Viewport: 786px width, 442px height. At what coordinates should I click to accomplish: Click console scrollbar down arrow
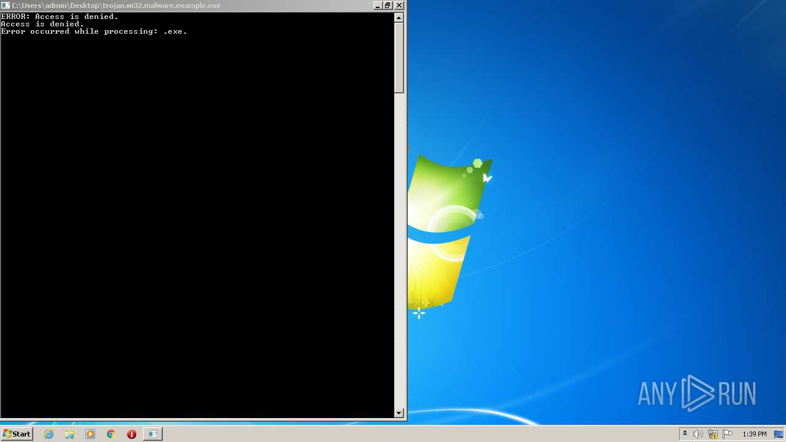coord(399,413)
